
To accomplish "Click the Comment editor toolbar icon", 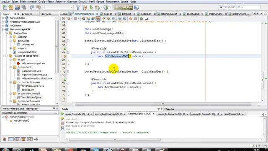I will click(142, 18).
